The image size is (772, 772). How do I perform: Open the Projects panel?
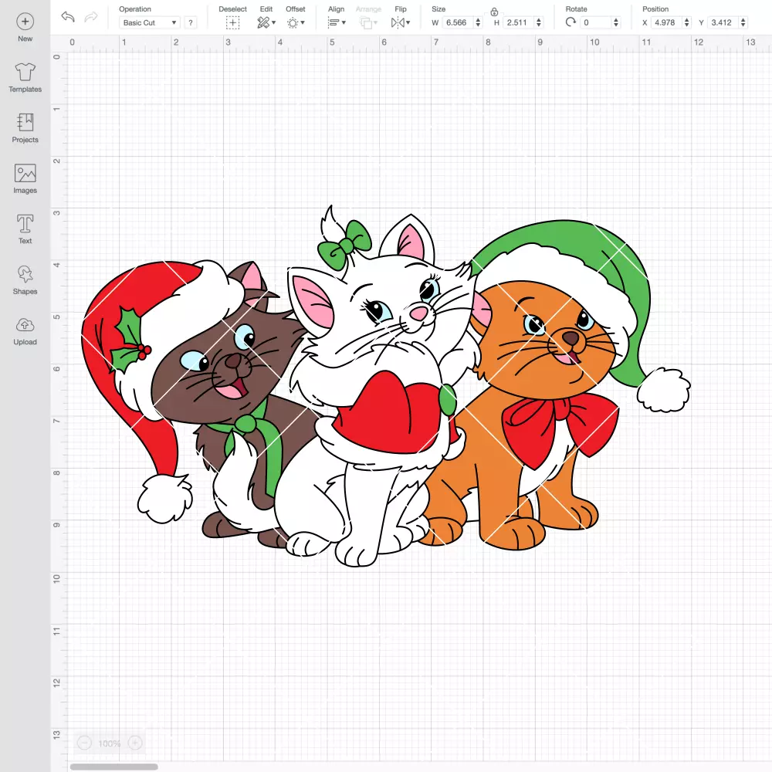click(25, 128)
